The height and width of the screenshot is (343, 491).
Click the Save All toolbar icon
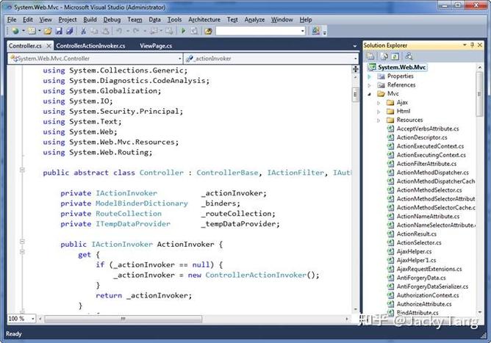tap(69, 31)
